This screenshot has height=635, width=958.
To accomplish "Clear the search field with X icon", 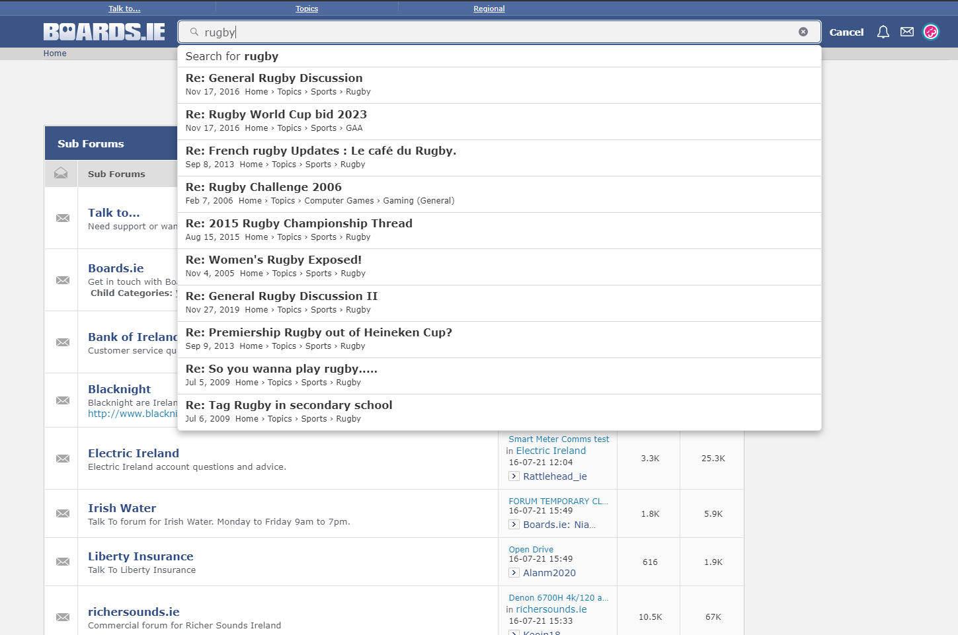I will pyautogui.click(x=803, y=32).
